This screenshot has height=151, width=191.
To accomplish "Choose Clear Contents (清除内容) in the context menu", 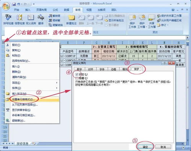I will (32, 77).
